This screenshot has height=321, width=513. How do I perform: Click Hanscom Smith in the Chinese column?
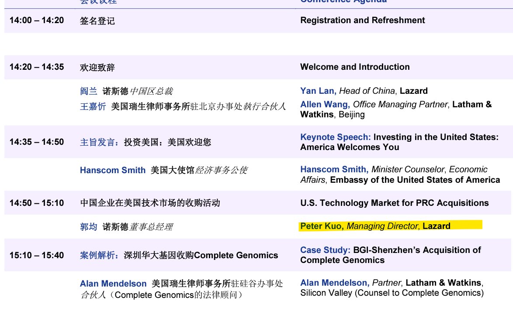coord(113,170)
